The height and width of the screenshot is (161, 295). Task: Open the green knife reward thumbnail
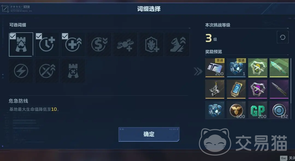279,68
